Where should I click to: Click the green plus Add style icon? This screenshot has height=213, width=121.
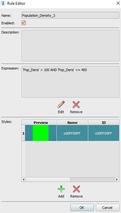click(61, 189)
